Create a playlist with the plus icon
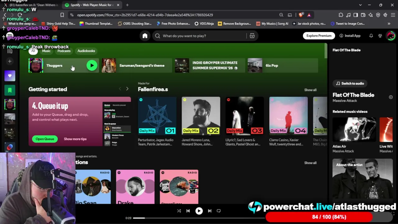 pyautogui.click(x=10, y=61)
